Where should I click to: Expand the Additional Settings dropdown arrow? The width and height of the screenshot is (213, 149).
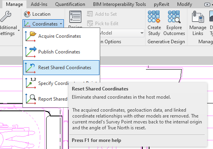19,30
